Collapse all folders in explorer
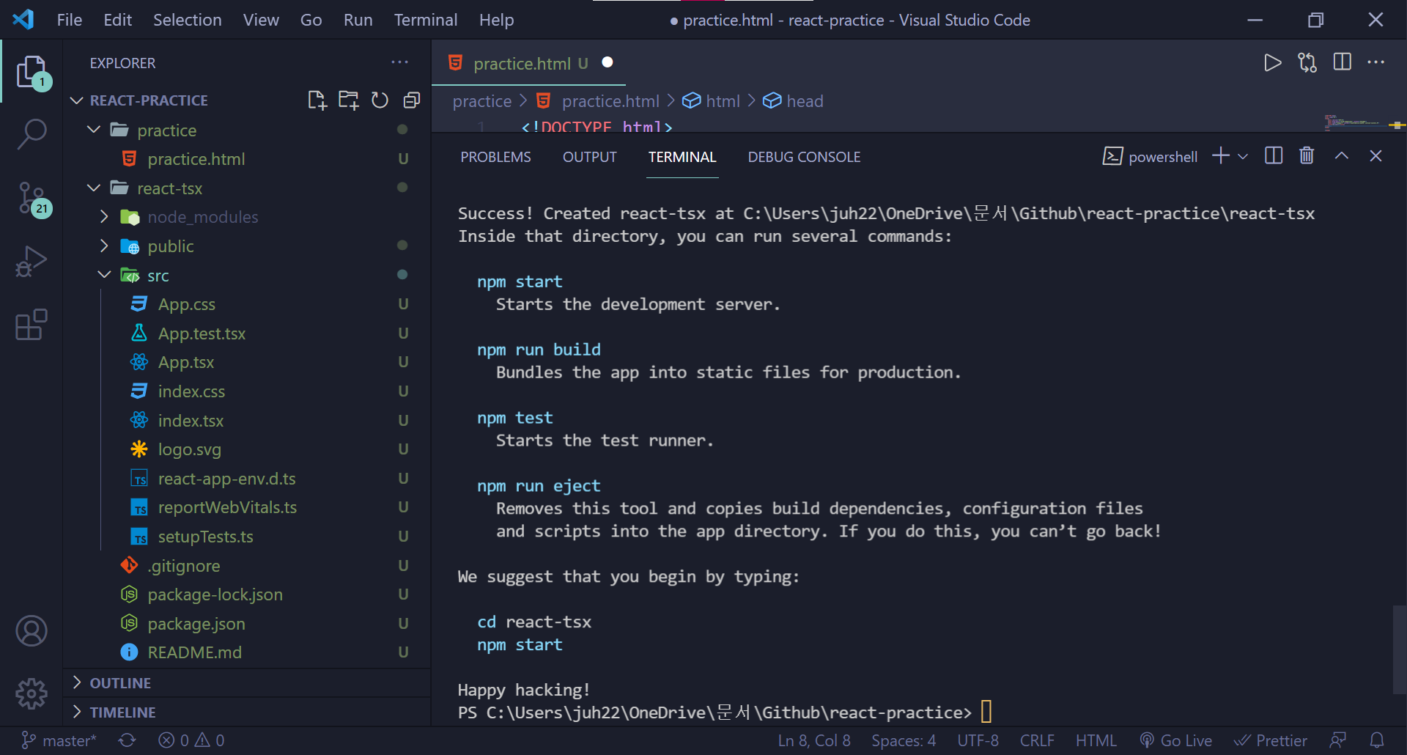This screenshot has height=755, width=1407. point(412,100)
